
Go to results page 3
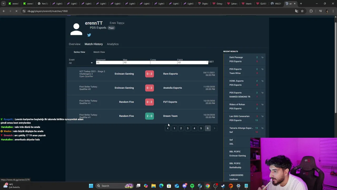[x=188, y=128]
